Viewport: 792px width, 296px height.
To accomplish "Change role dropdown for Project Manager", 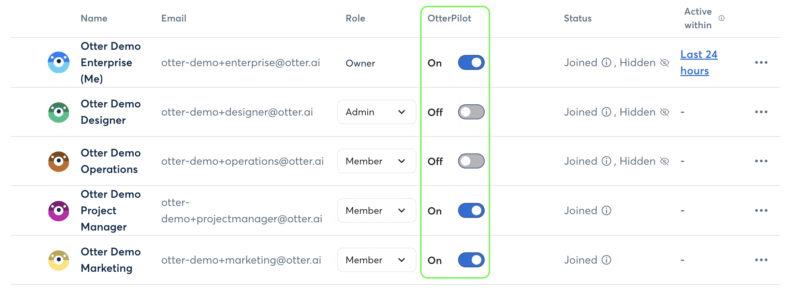I will coord(377,210).
